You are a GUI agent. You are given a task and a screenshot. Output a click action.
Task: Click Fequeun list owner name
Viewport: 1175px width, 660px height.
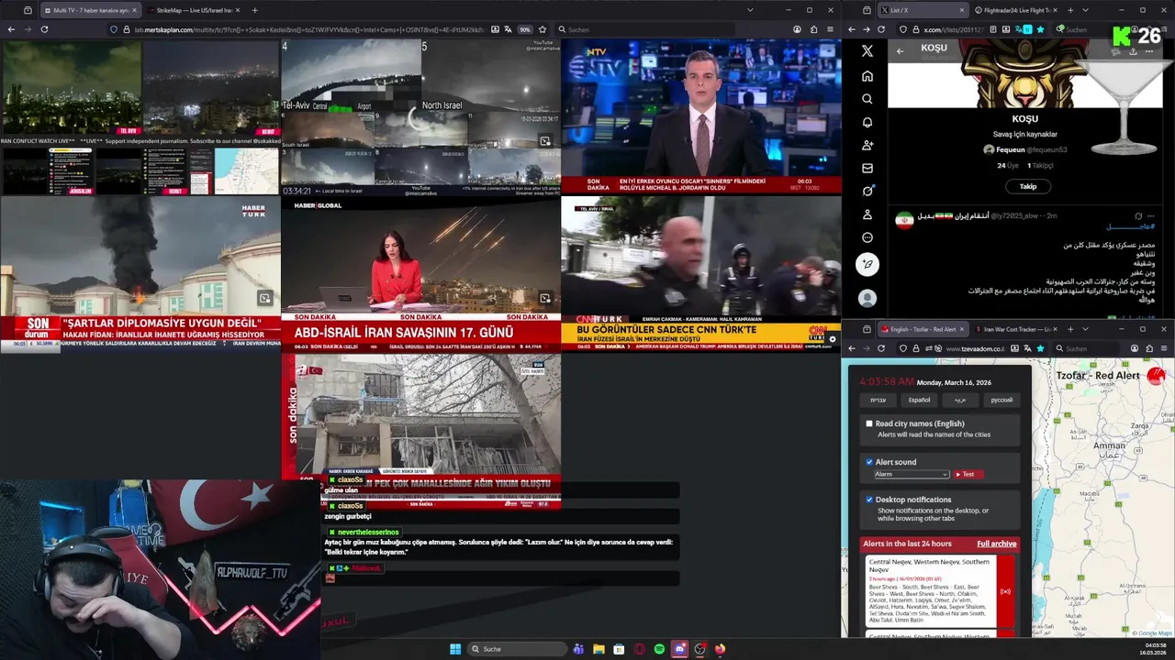pos(1011,149)
